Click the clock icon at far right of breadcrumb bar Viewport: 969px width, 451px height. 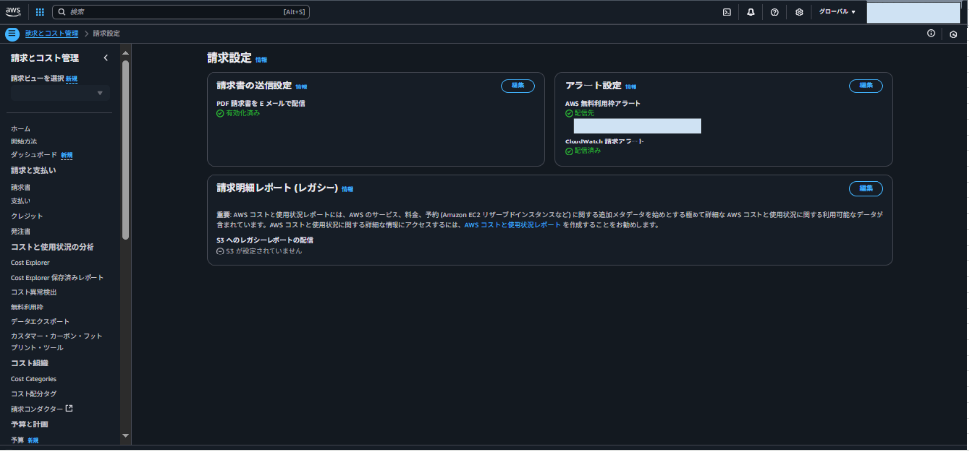point(953,34)
